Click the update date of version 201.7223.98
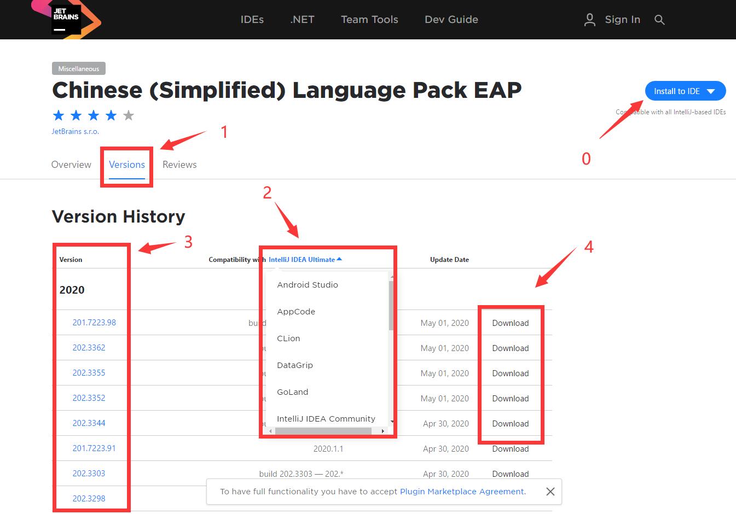 444,323
